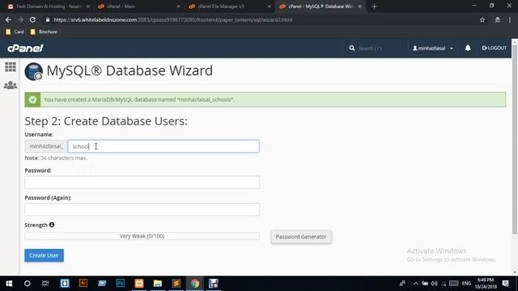Focus the Username input field

pyautogui.click(x=163, y=146)
